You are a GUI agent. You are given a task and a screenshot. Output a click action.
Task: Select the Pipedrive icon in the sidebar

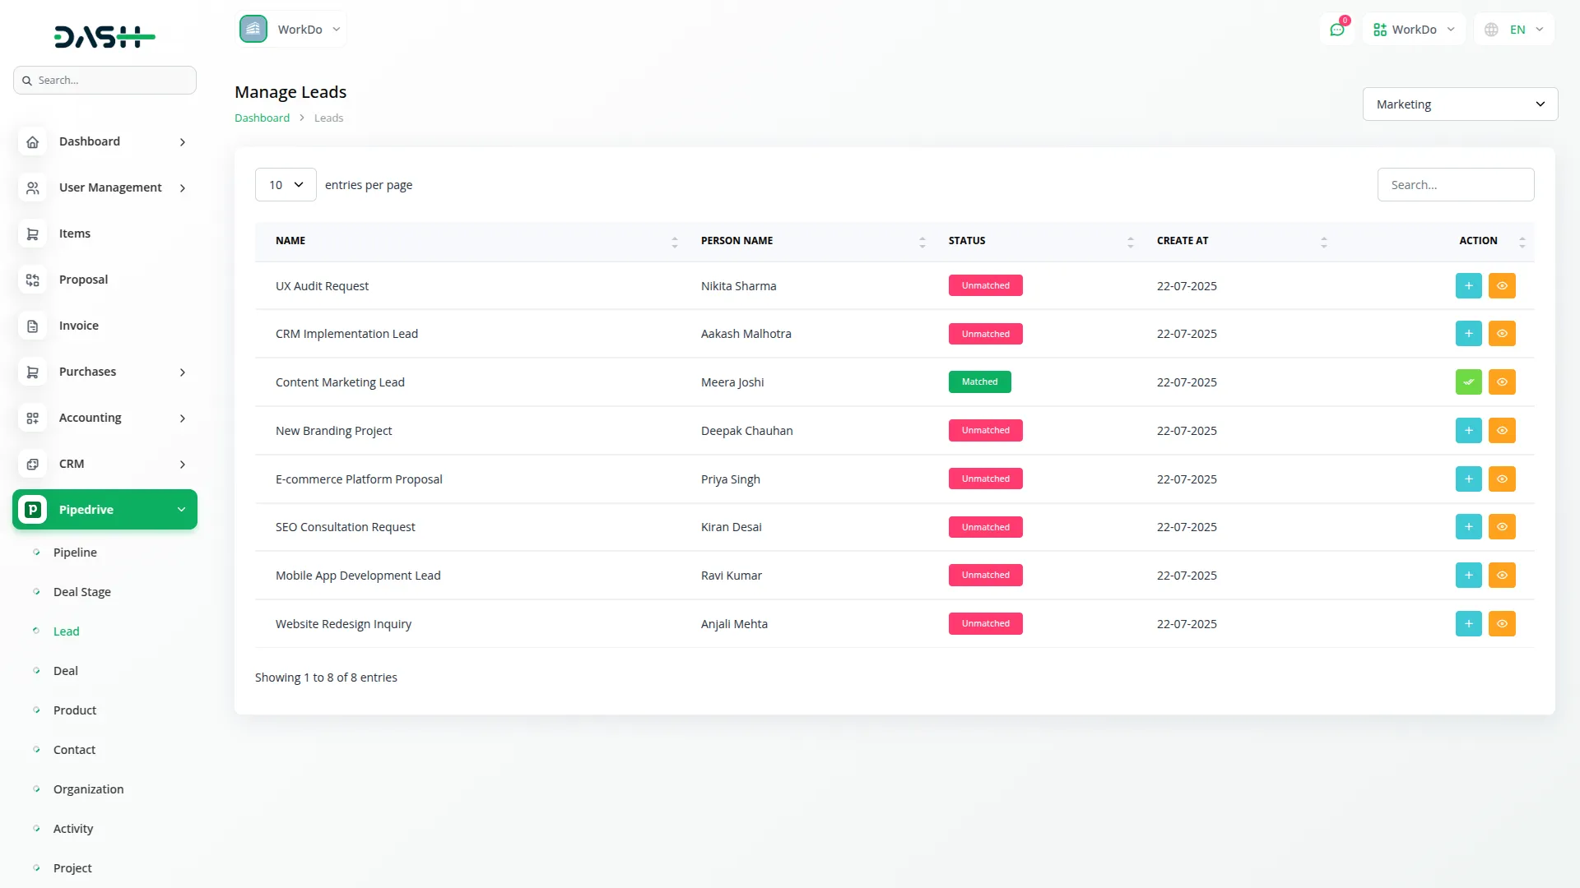click(x=32, y=509)
